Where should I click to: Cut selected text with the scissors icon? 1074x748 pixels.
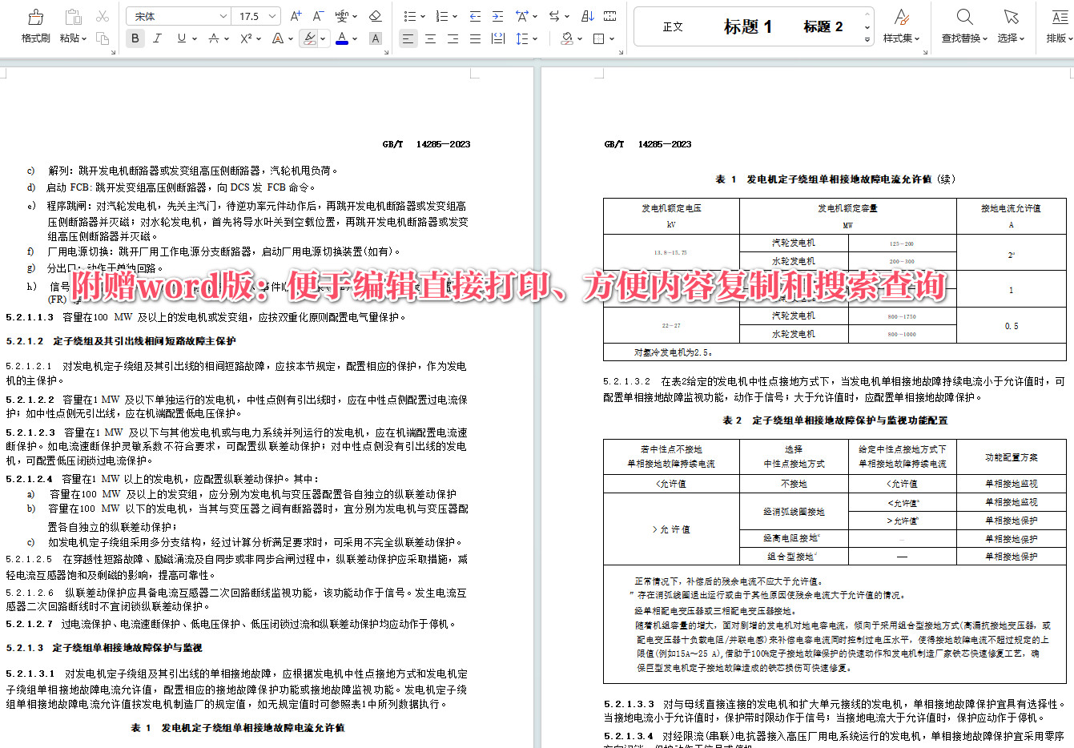coord(102,15)
